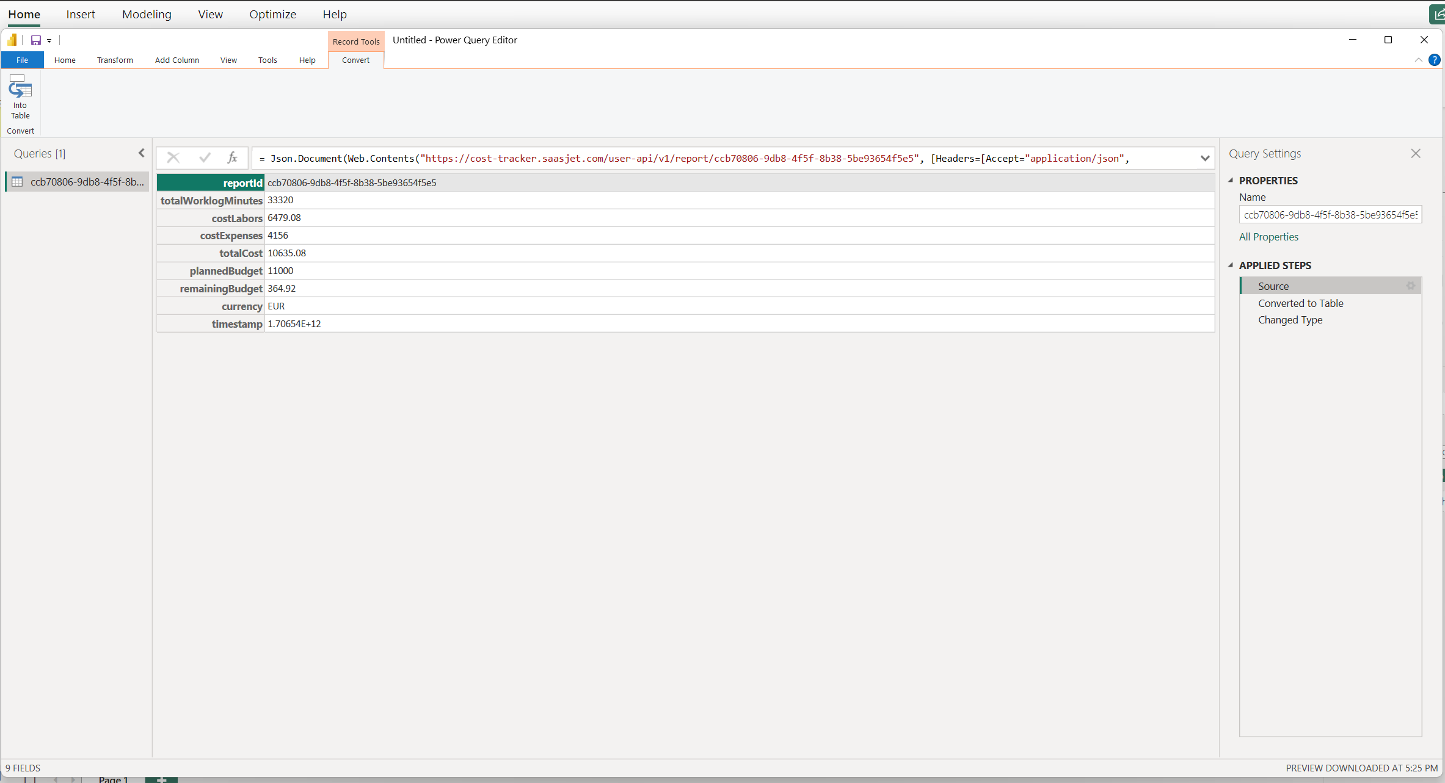
Task: Cancel formula edit with the X icon
Action: pos(173,157)
